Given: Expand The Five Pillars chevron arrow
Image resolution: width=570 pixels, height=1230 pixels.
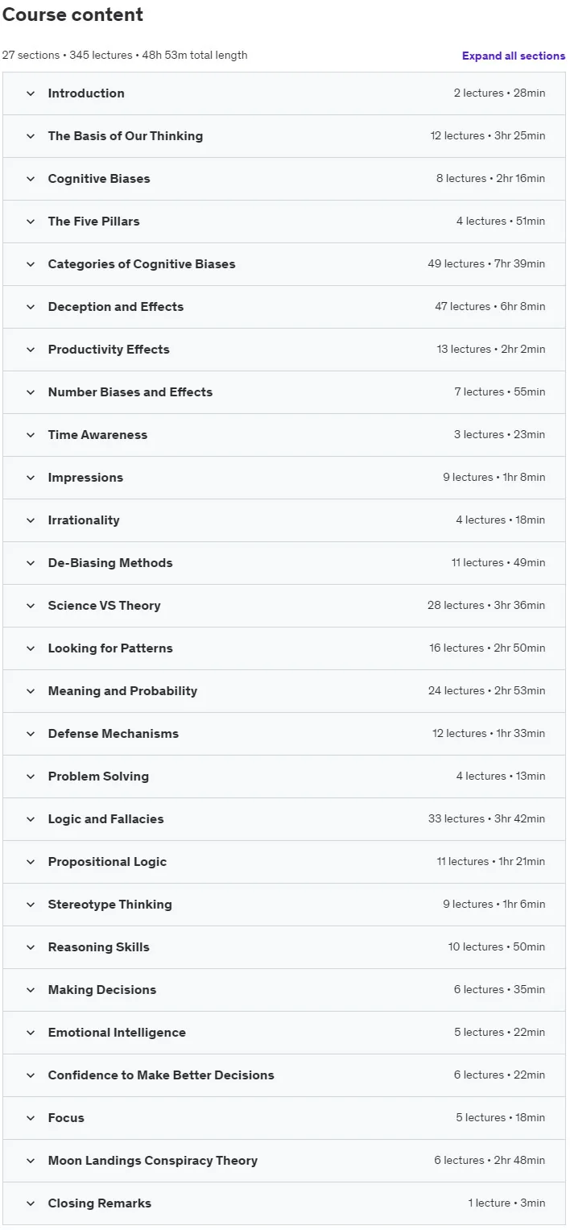Looking at the screenshot, I should click(31, 222).
